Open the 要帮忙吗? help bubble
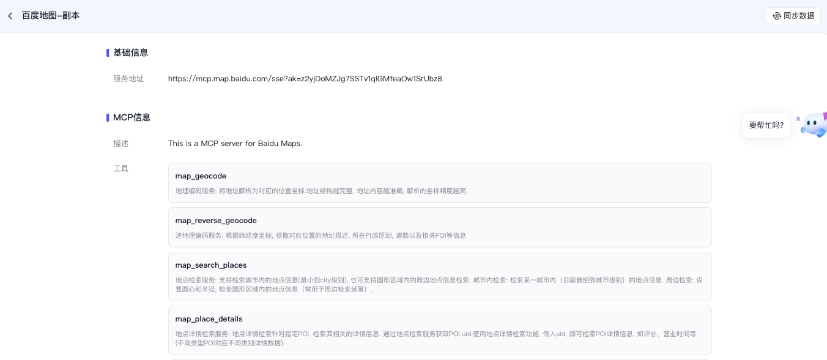This screenshot has height=360, width=827. coord(766,125)
